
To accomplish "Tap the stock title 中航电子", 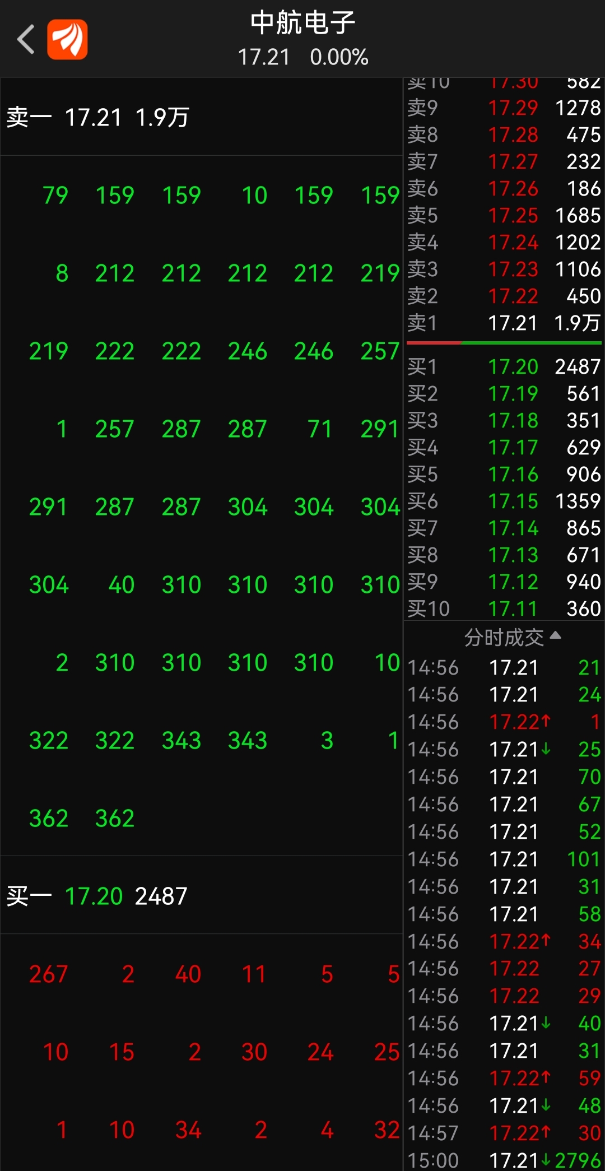I will 302,22.
